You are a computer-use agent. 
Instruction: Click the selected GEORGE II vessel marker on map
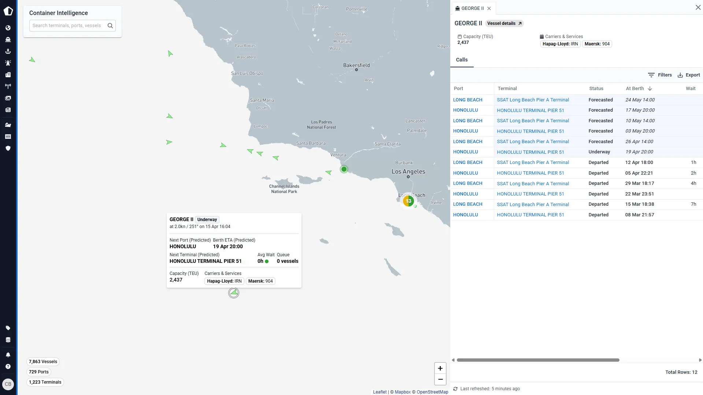[x=234, y=293]
